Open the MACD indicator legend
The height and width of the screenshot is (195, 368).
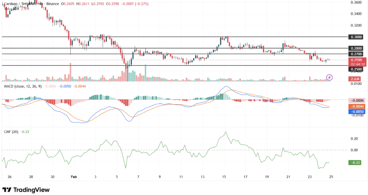tap(22, 86)
